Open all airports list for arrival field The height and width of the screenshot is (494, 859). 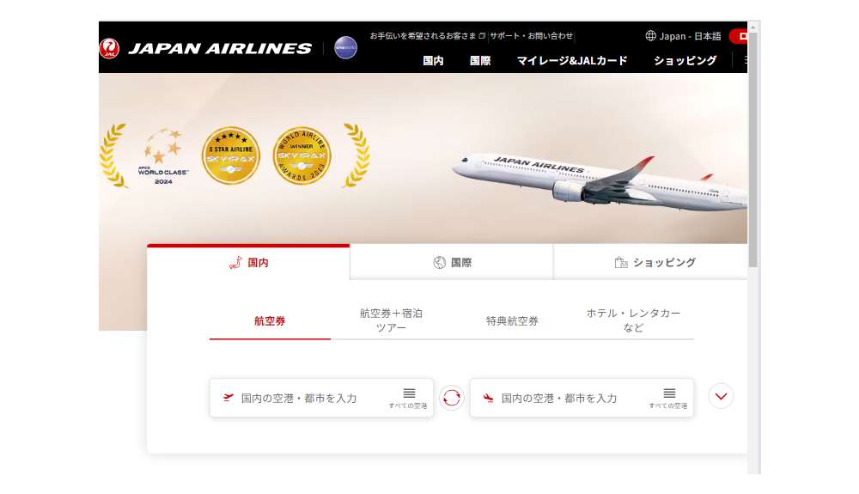click(668, 398)
